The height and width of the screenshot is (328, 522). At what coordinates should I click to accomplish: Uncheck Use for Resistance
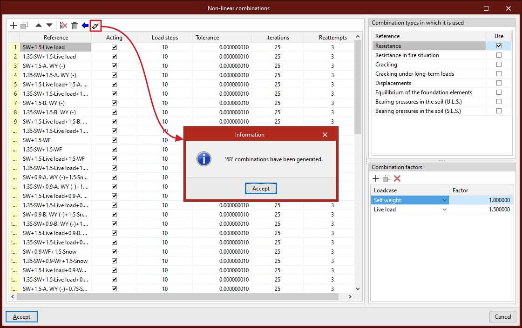tap(499, 46)
